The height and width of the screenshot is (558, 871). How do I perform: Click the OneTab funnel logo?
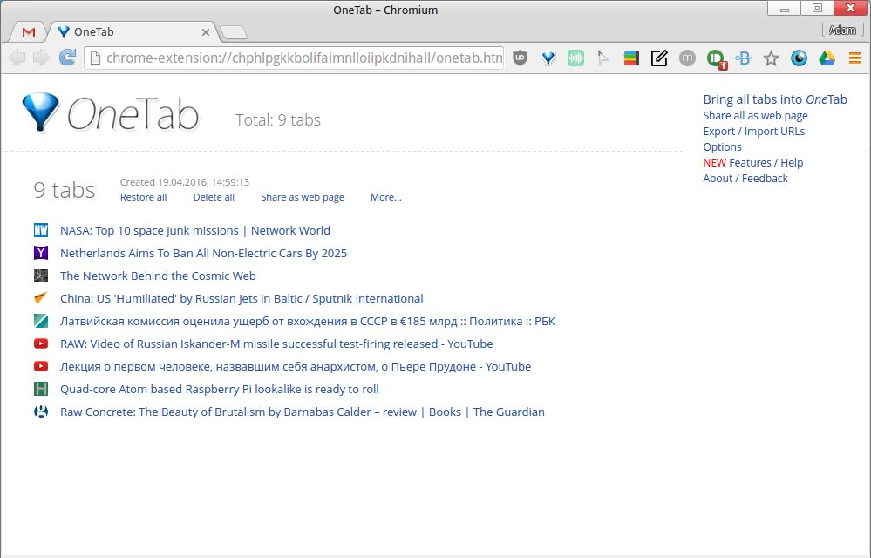tap(40, 112)
